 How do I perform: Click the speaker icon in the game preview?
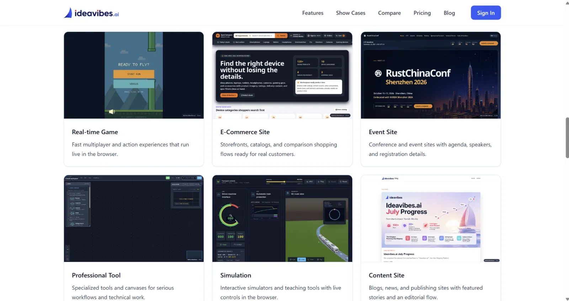pos(112,112)
